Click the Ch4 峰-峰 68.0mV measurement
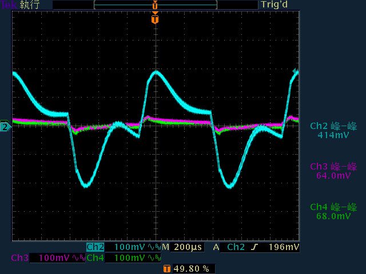 click(332, 211)
